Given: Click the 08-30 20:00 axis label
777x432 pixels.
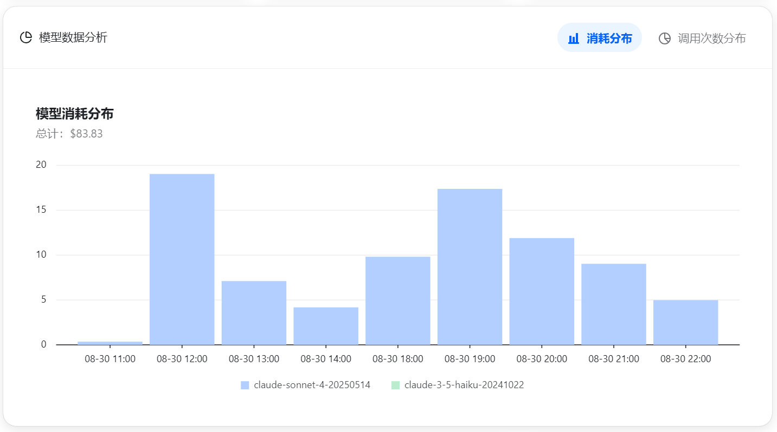Looking at the screenshot, I should tap(542, 359).
